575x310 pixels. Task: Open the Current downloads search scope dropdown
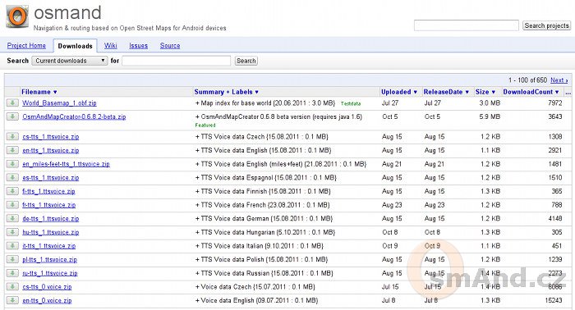pyautogui.click(x=69, y=61)
